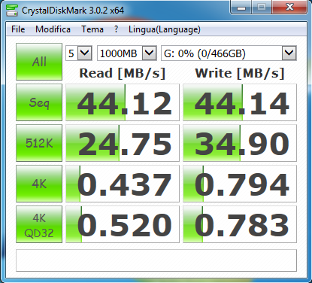The height and width of the screenshot is (283, 312).
Task: Click the 512K read result 24.75
Action: point(123,143)
